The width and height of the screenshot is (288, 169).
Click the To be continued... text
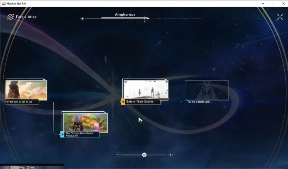pyautogui.click(x=199, y=102)
